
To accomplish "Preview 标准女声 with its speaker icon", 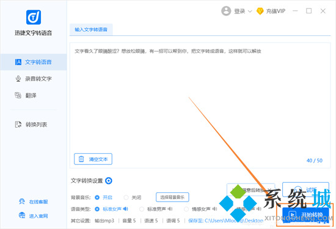I will coord(126,209).
